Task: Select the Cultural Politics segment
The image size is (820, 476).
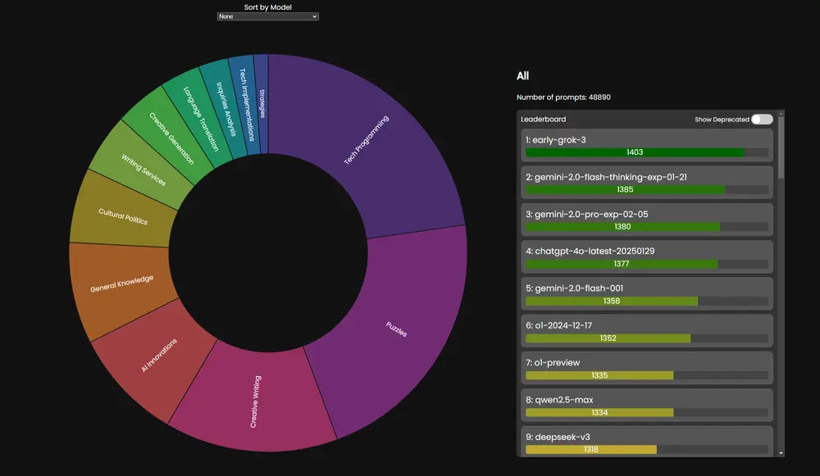Action: click(123, 215)
